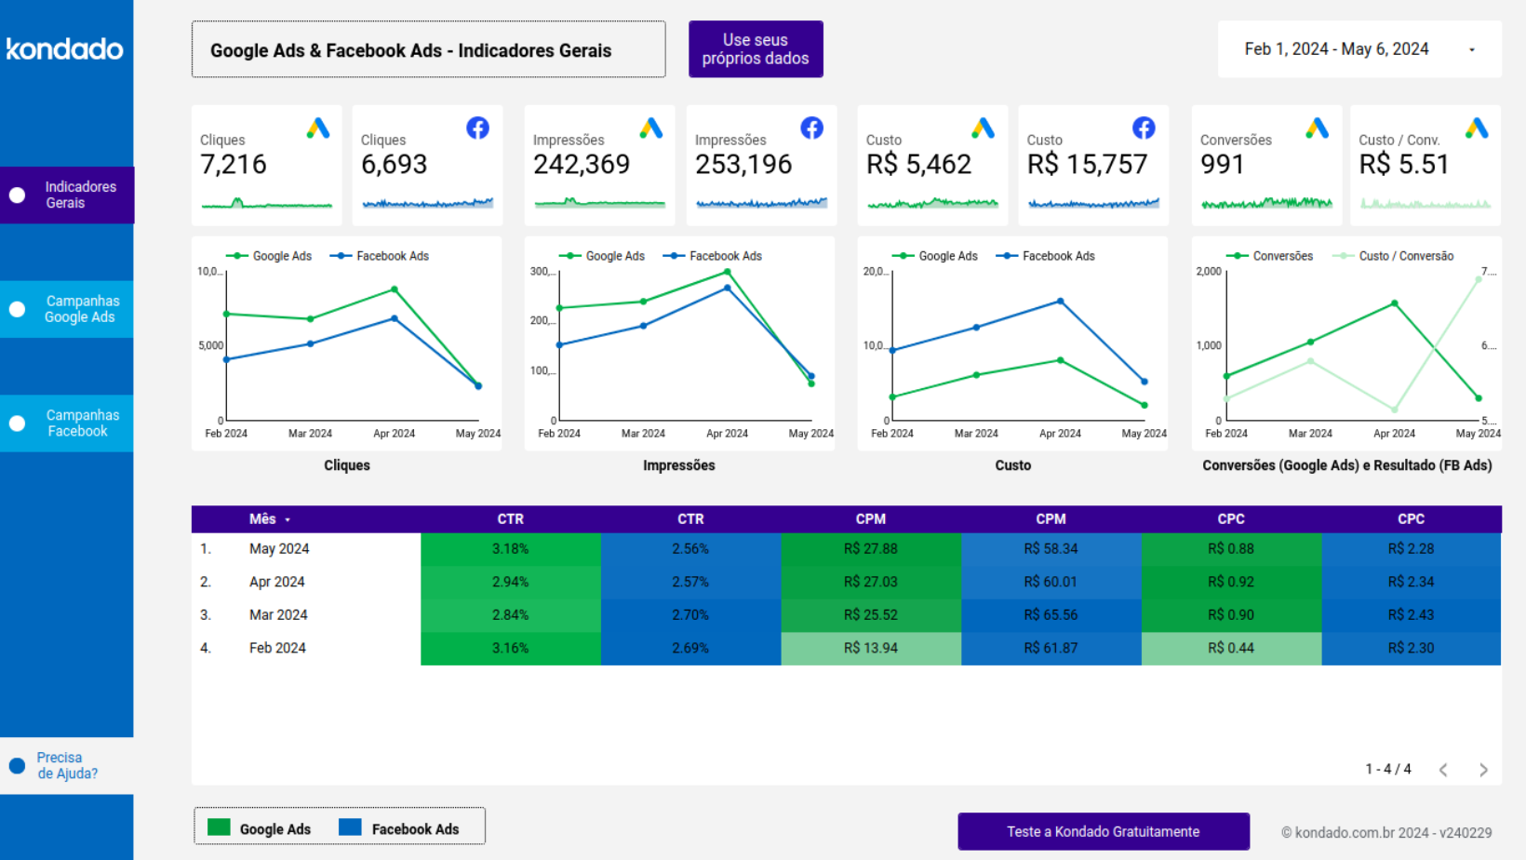Select the Indicadores Gerais radio dot

(16, 195)
